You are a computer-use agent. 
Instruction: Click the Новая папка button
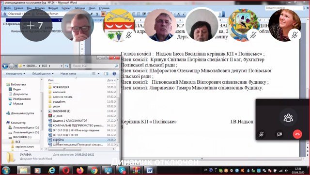tap(68, 74)
